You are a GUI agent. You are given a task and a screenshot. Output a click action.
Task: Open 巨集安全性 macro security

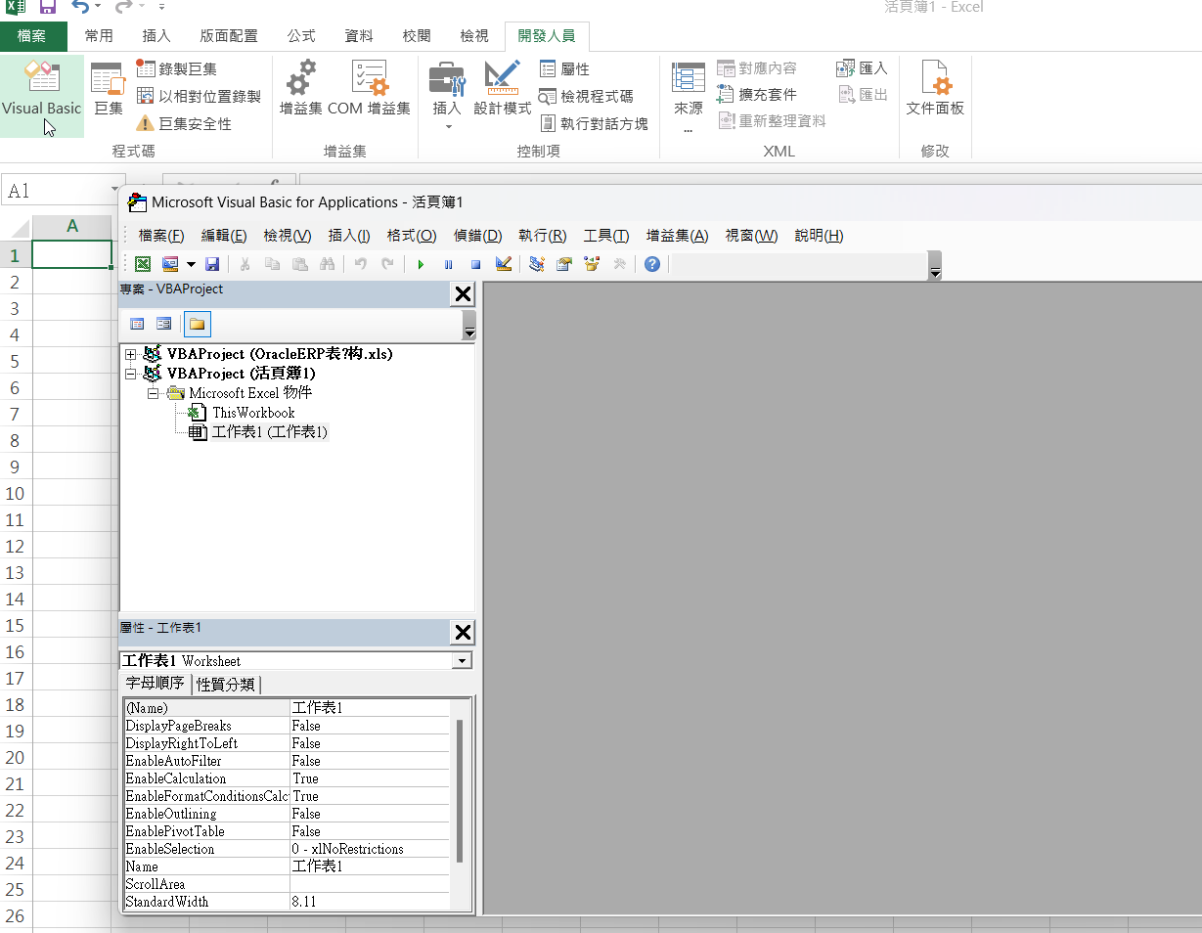(x=184, y=123)
